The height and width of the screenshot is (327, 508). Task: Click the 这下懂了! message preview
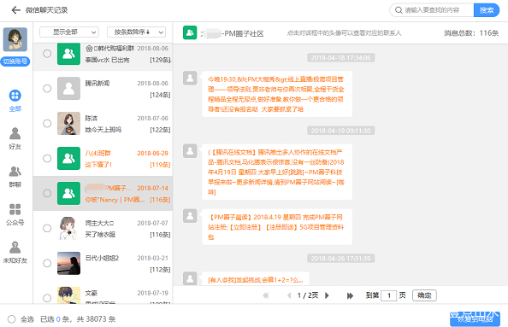[x=98, y=165]
